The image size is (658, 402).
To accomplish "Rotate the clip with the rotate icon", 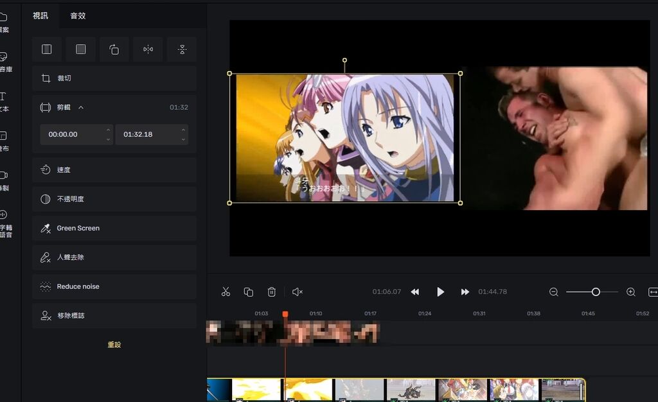I will [114, 49].
